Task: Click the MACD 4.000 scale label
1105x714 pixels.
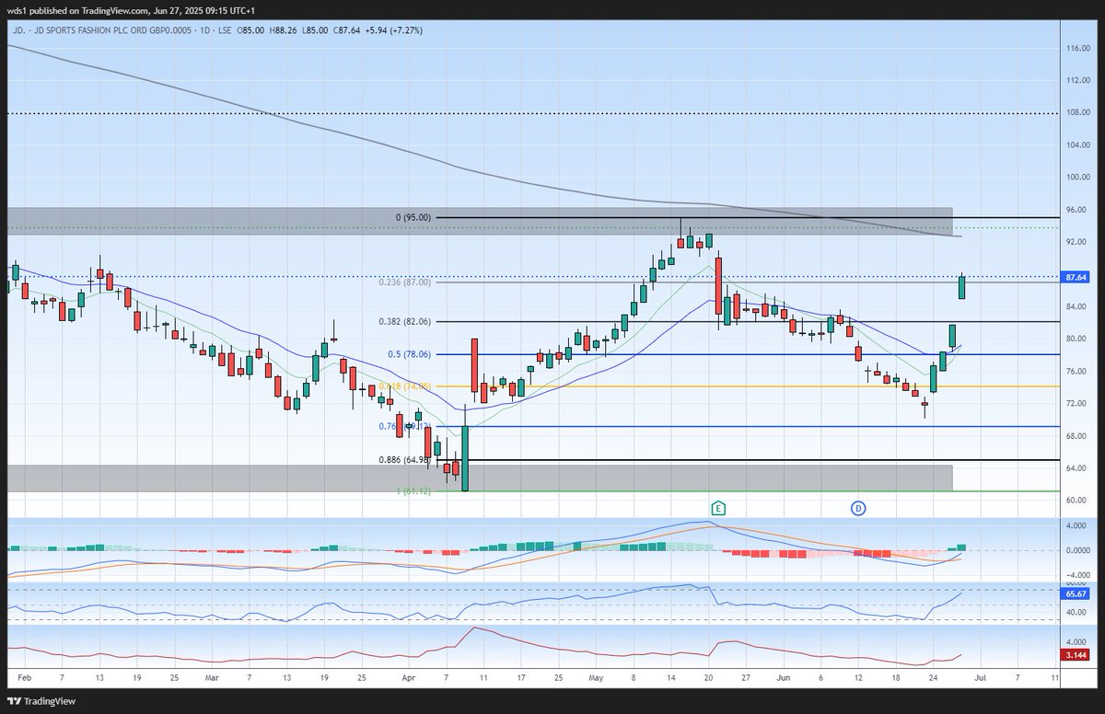Action: pos(1077,526)
